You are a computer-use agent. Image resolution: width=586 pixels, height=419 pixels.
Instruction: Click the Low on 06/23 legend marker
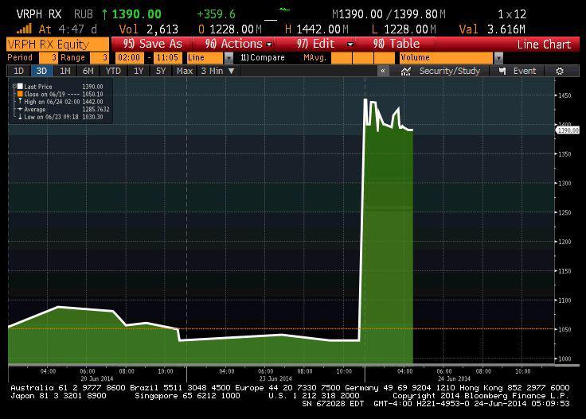(20, 117)
